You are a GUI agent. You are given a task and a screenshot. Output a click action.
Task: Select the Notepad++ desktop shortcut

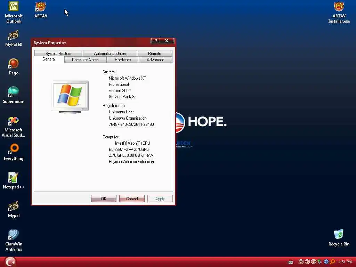[x=14, y=181]
